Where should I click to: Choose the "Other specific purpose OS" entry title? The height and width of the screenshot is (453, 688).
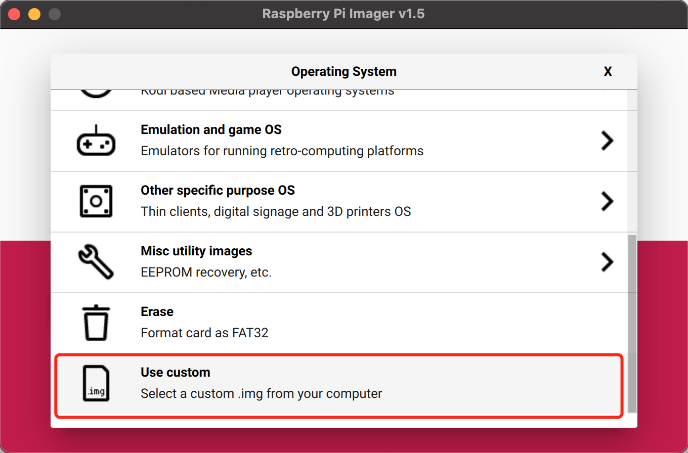coord(218,191)
